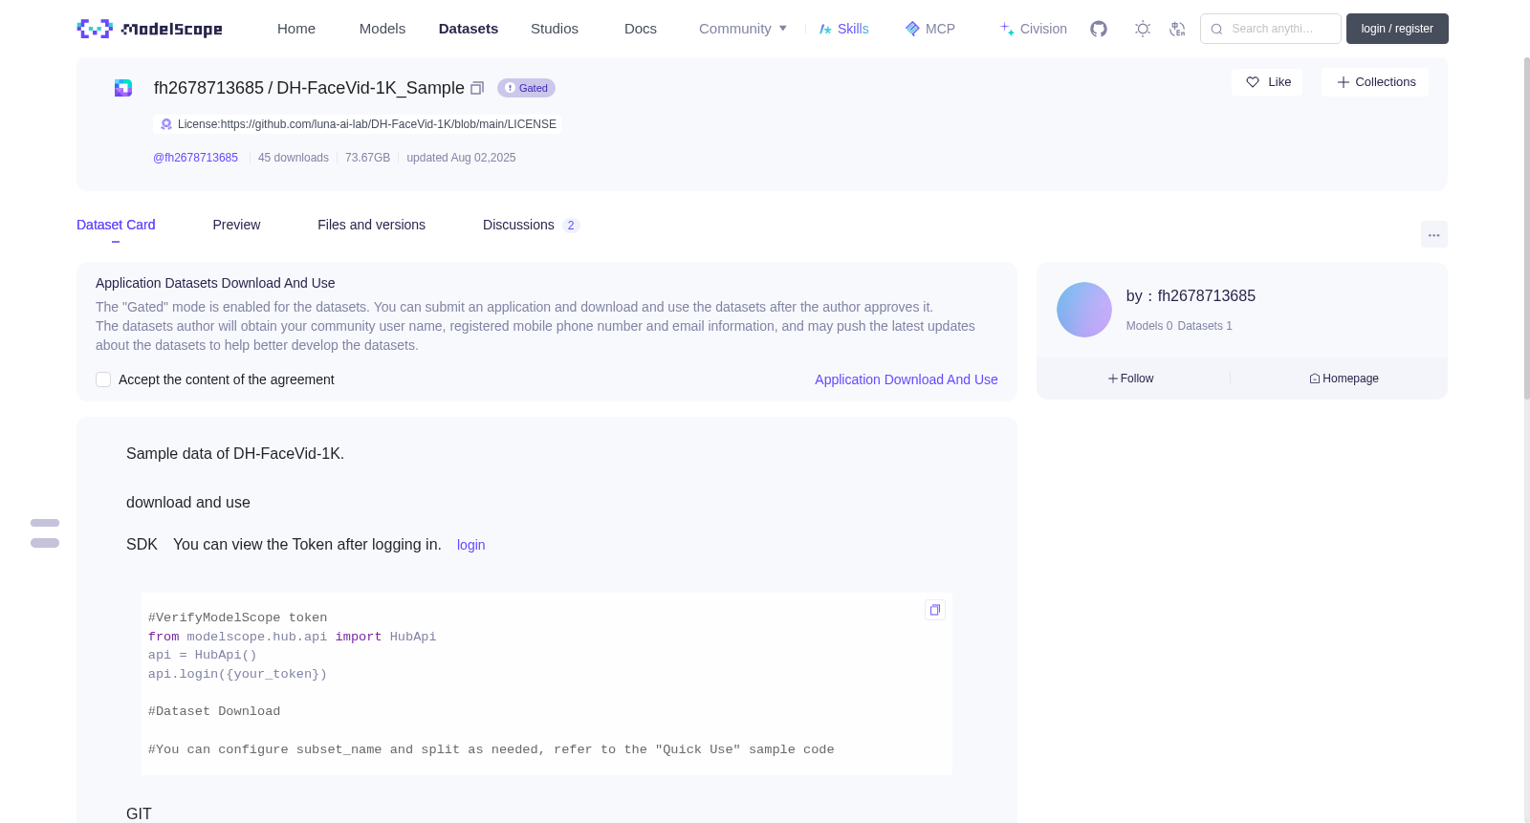This screenshot has height=823, width=1530.
Task: Open the Models section
Action: click(382, 29)
